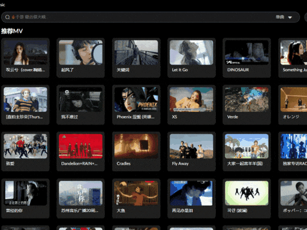Click the 推荐MV section heading
Image resolution: width=307 pixels, height=230 pixels.
12,31
